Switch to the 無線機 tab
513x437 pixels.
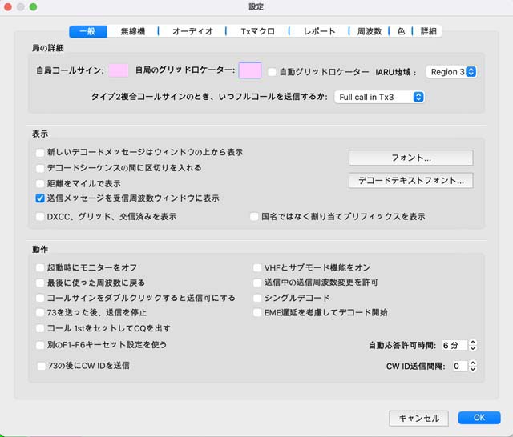132,31
